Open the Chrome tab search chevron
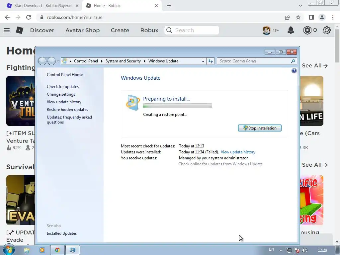The image size is (340, 255). 300,6
